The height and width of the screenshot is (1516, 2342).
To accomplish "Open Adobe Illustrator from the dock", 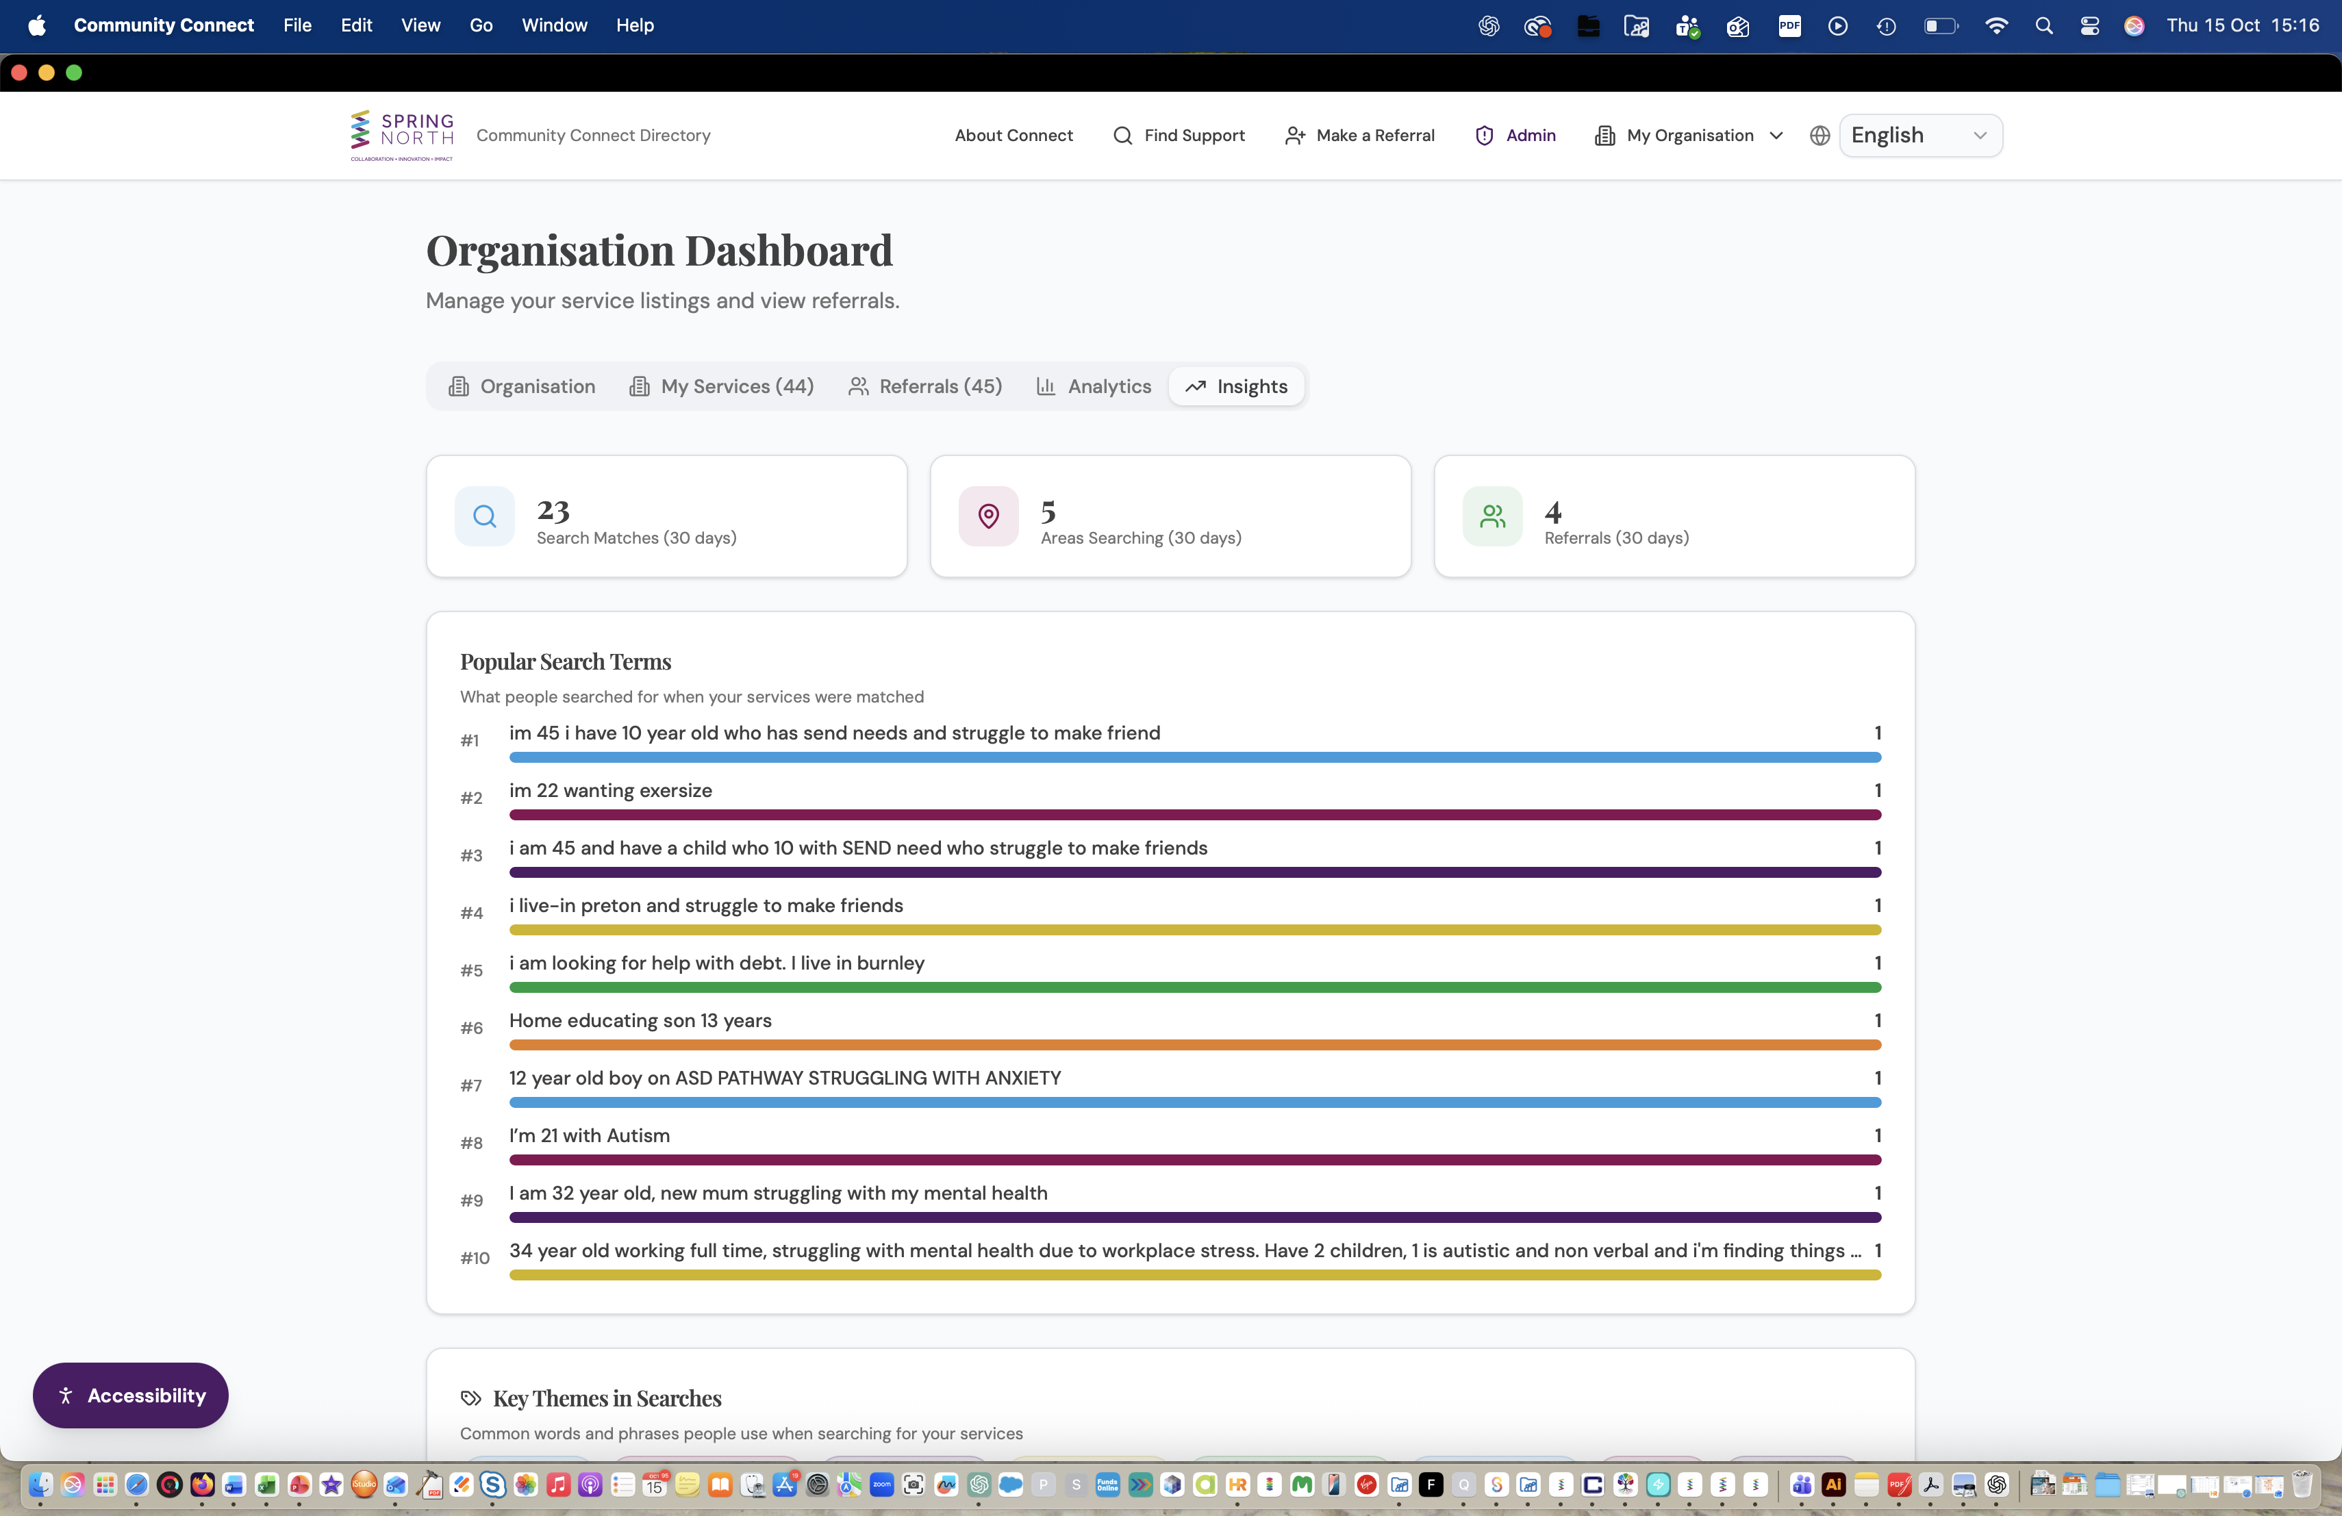I will click(1833, 1485).
